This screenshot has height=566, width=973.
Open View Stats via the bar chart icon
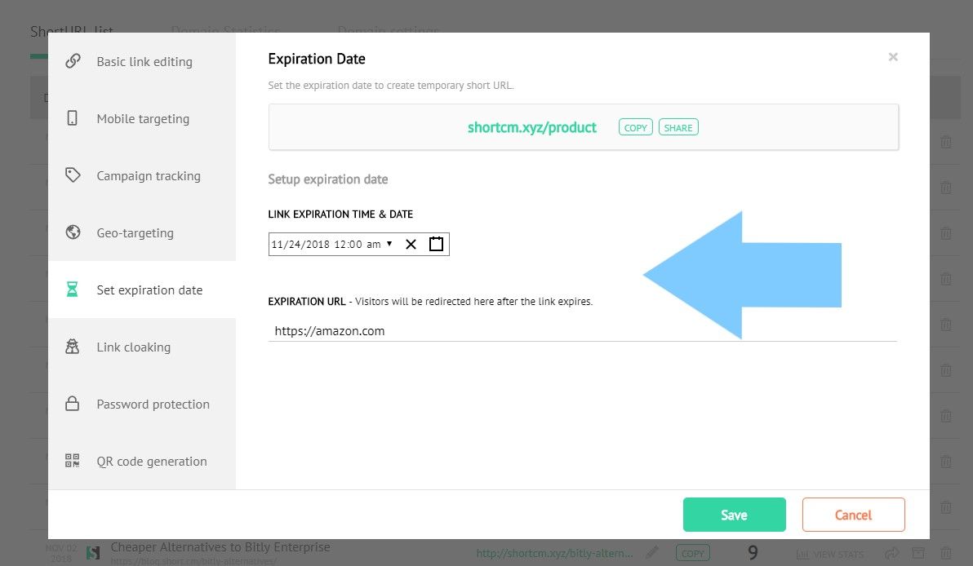[805, 553]
